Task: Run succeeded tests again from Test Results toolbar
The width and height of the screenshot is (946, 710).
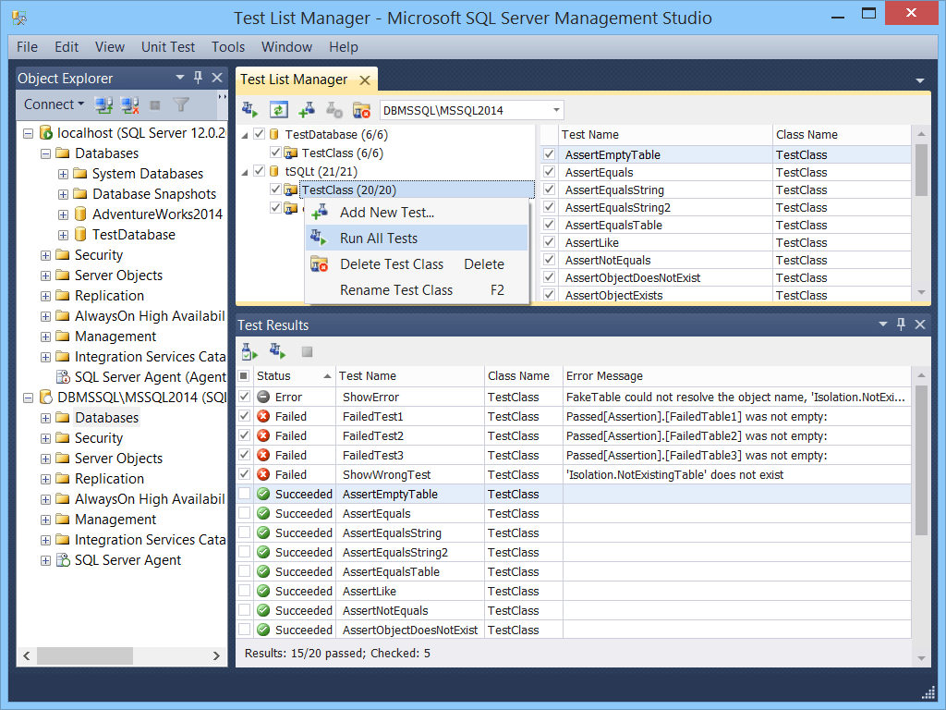Action: (248, 351)
